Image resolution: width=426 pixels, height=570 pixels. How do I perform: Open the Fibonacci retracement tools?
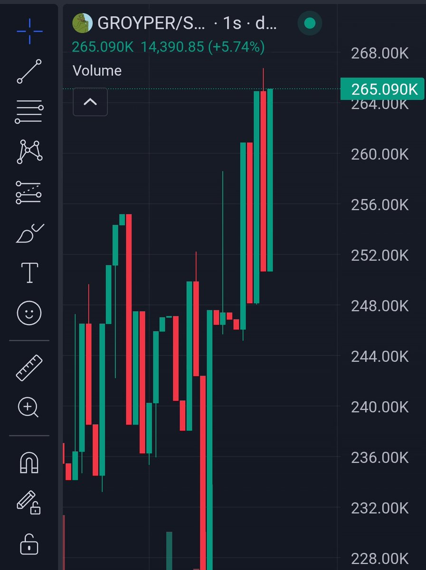click(x=29, y=112)
